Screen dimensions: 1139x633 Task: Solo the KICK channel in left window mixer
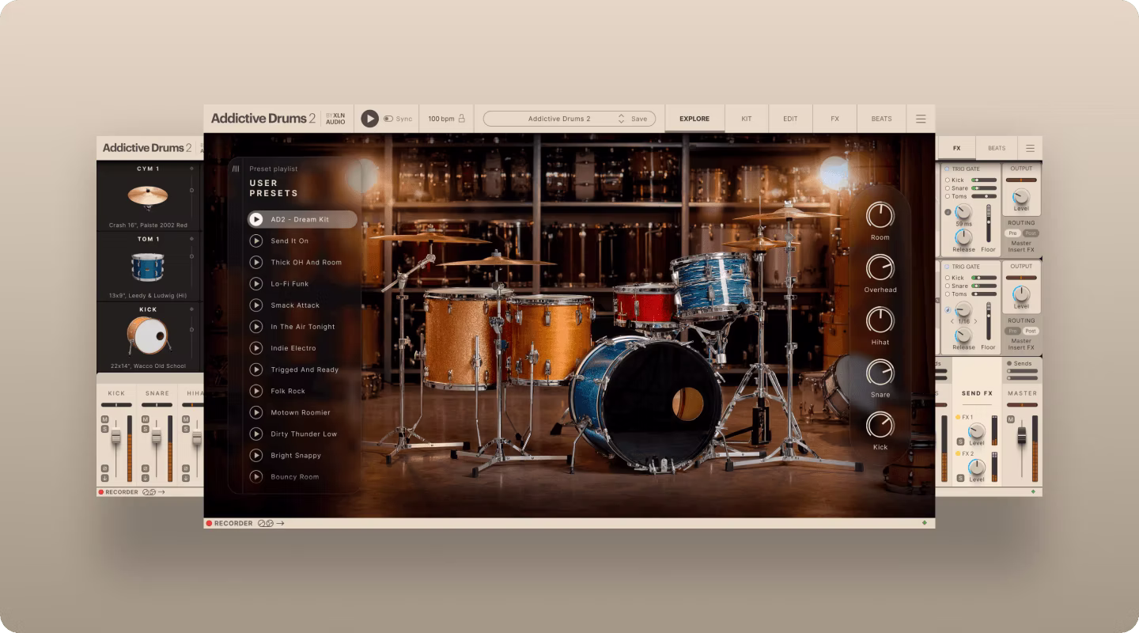point(104,429)
